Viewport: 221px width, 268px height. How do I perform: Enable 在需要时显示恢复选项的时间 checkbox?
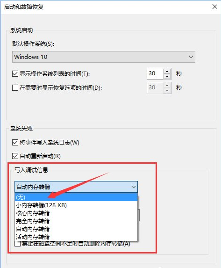[15, 87]
